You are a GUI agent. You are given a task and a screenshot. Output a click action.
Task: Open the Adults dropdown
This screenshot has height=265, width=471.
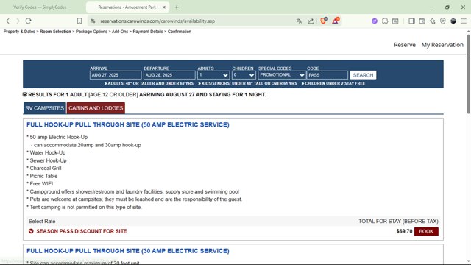tap(213, 75)
